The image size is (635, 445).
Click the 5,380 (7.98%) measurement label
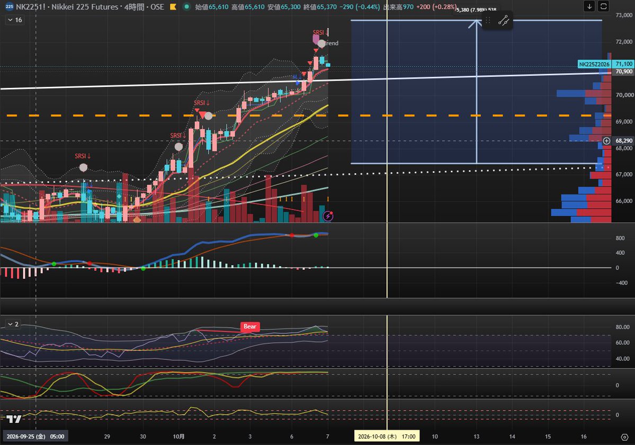coord(476,10)
